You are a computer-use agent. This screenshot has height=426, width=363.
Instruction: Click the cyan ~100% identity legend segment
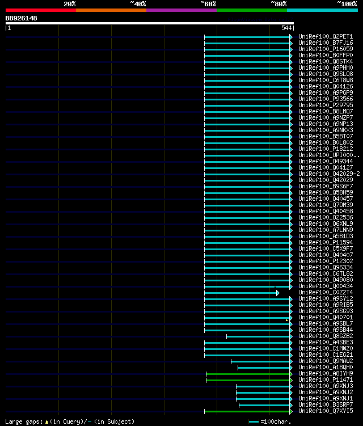322,10
